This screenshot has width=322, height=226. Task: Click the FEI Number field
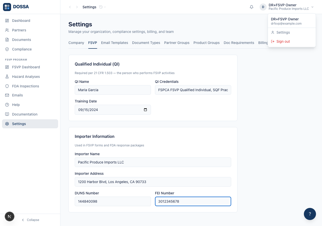click(193, 201)
